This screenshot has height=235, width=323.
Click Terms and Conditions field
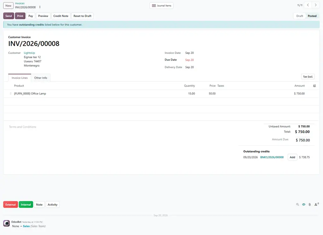(22, 127)
